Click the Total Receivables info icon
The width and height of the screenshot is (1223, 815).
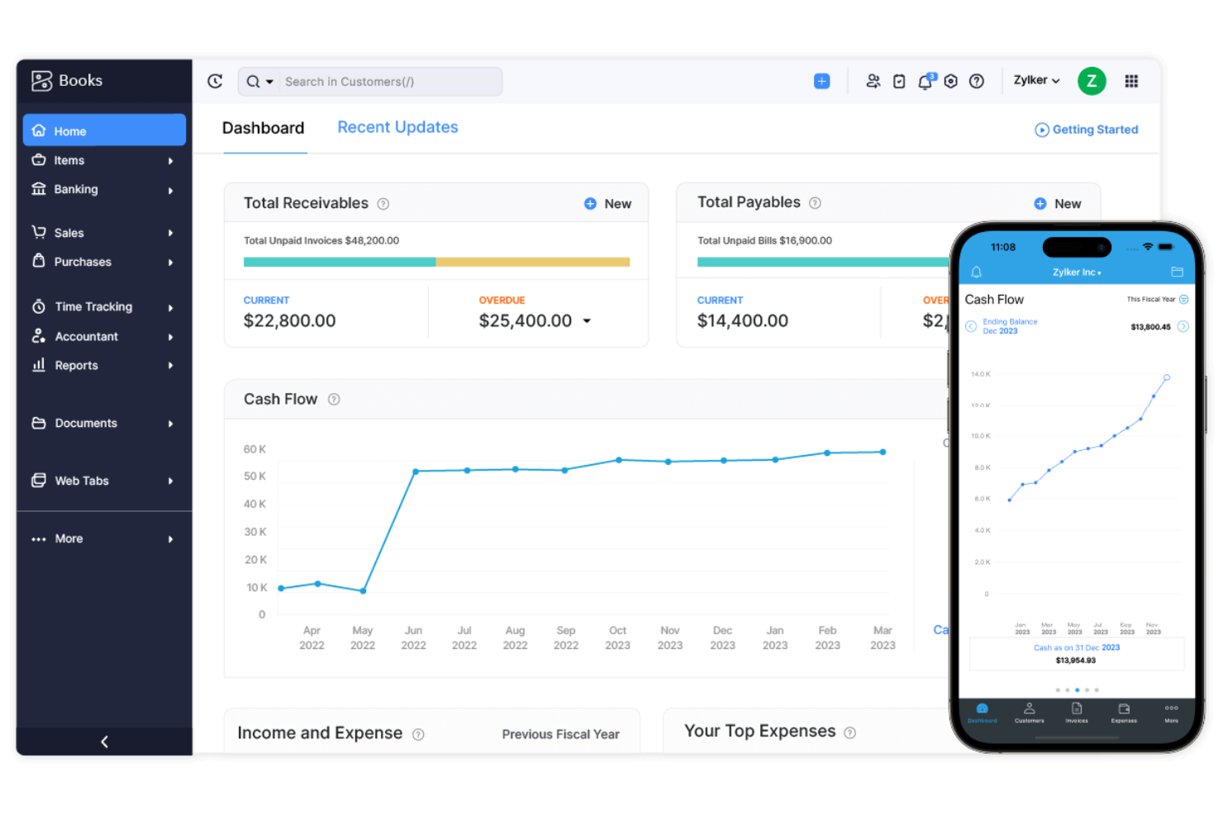click(383, 204)
